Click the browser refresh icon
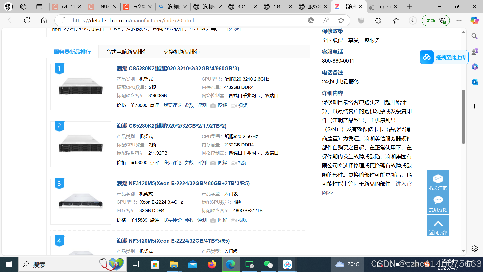The height and width of the screenshot is (272, 483). [27, 20]
